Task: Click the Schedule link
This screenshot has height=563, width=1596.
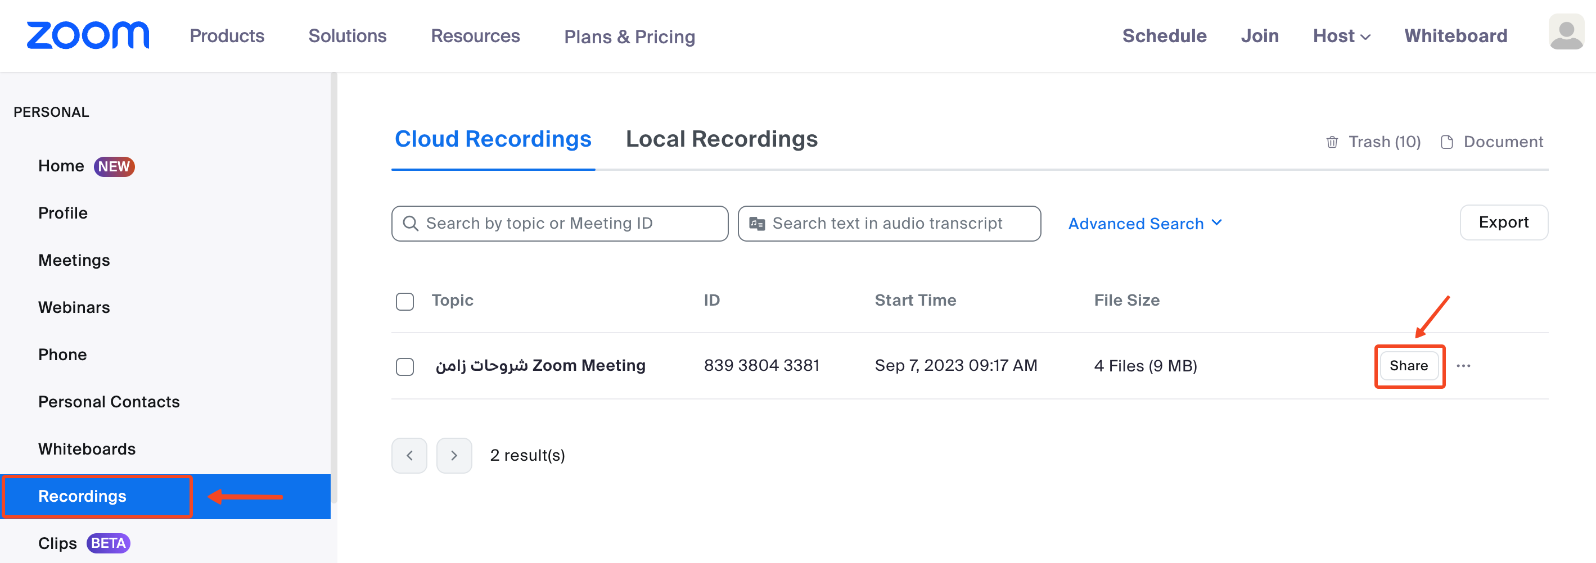Action: 1164,36
